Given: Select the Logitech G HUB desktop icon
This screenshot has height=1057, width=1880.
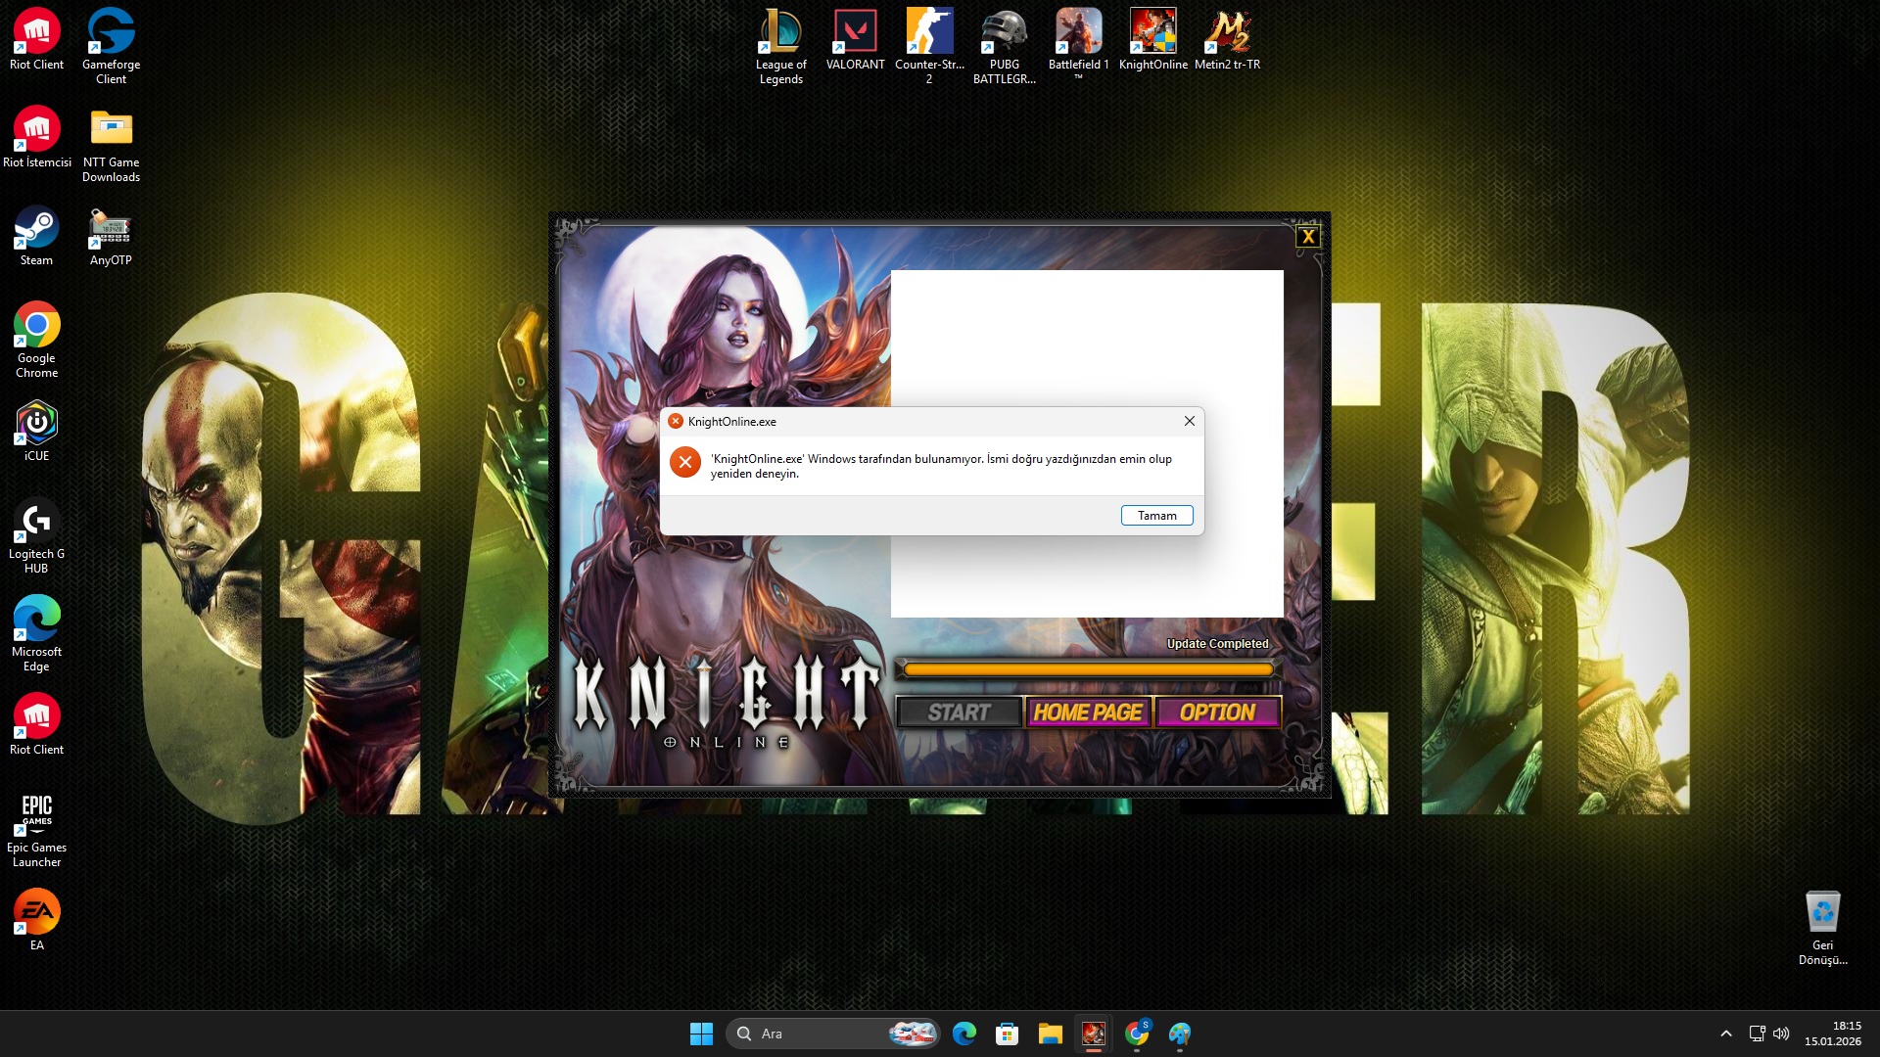Looking at the screenshot, I should [36, 536].
